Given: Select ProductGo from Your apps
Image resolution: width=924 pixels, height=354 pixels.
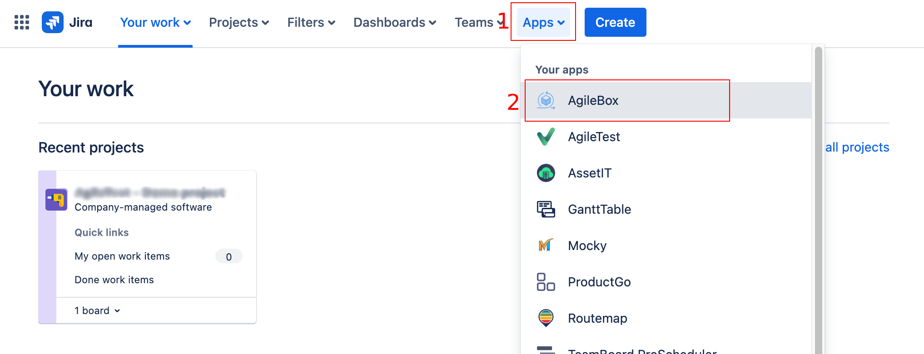Looking at the screenshot, I should pos(666,282).
